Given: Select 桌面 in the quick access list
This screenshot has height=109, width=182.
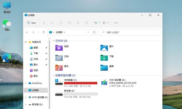Looking at the screenshot, I should coord(36,48).
